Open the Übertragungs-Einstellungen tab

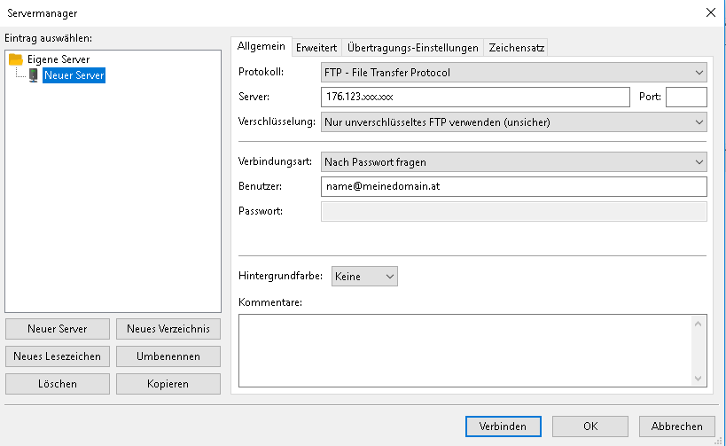click(x=413, y=48)
